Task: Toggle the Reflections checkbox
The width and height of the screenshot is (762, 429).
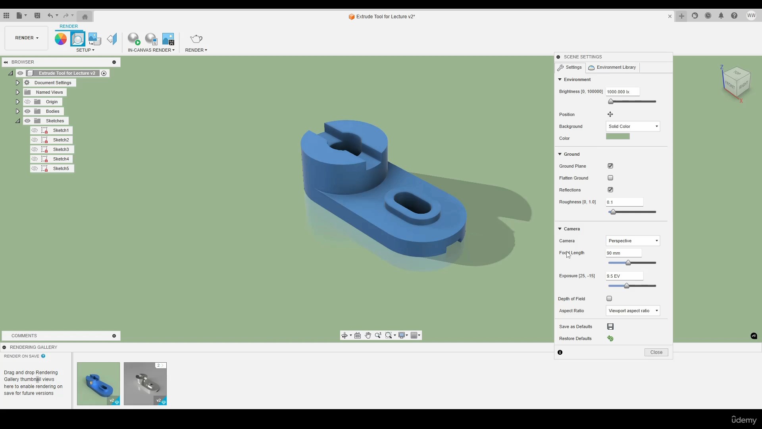Action: 610,190
